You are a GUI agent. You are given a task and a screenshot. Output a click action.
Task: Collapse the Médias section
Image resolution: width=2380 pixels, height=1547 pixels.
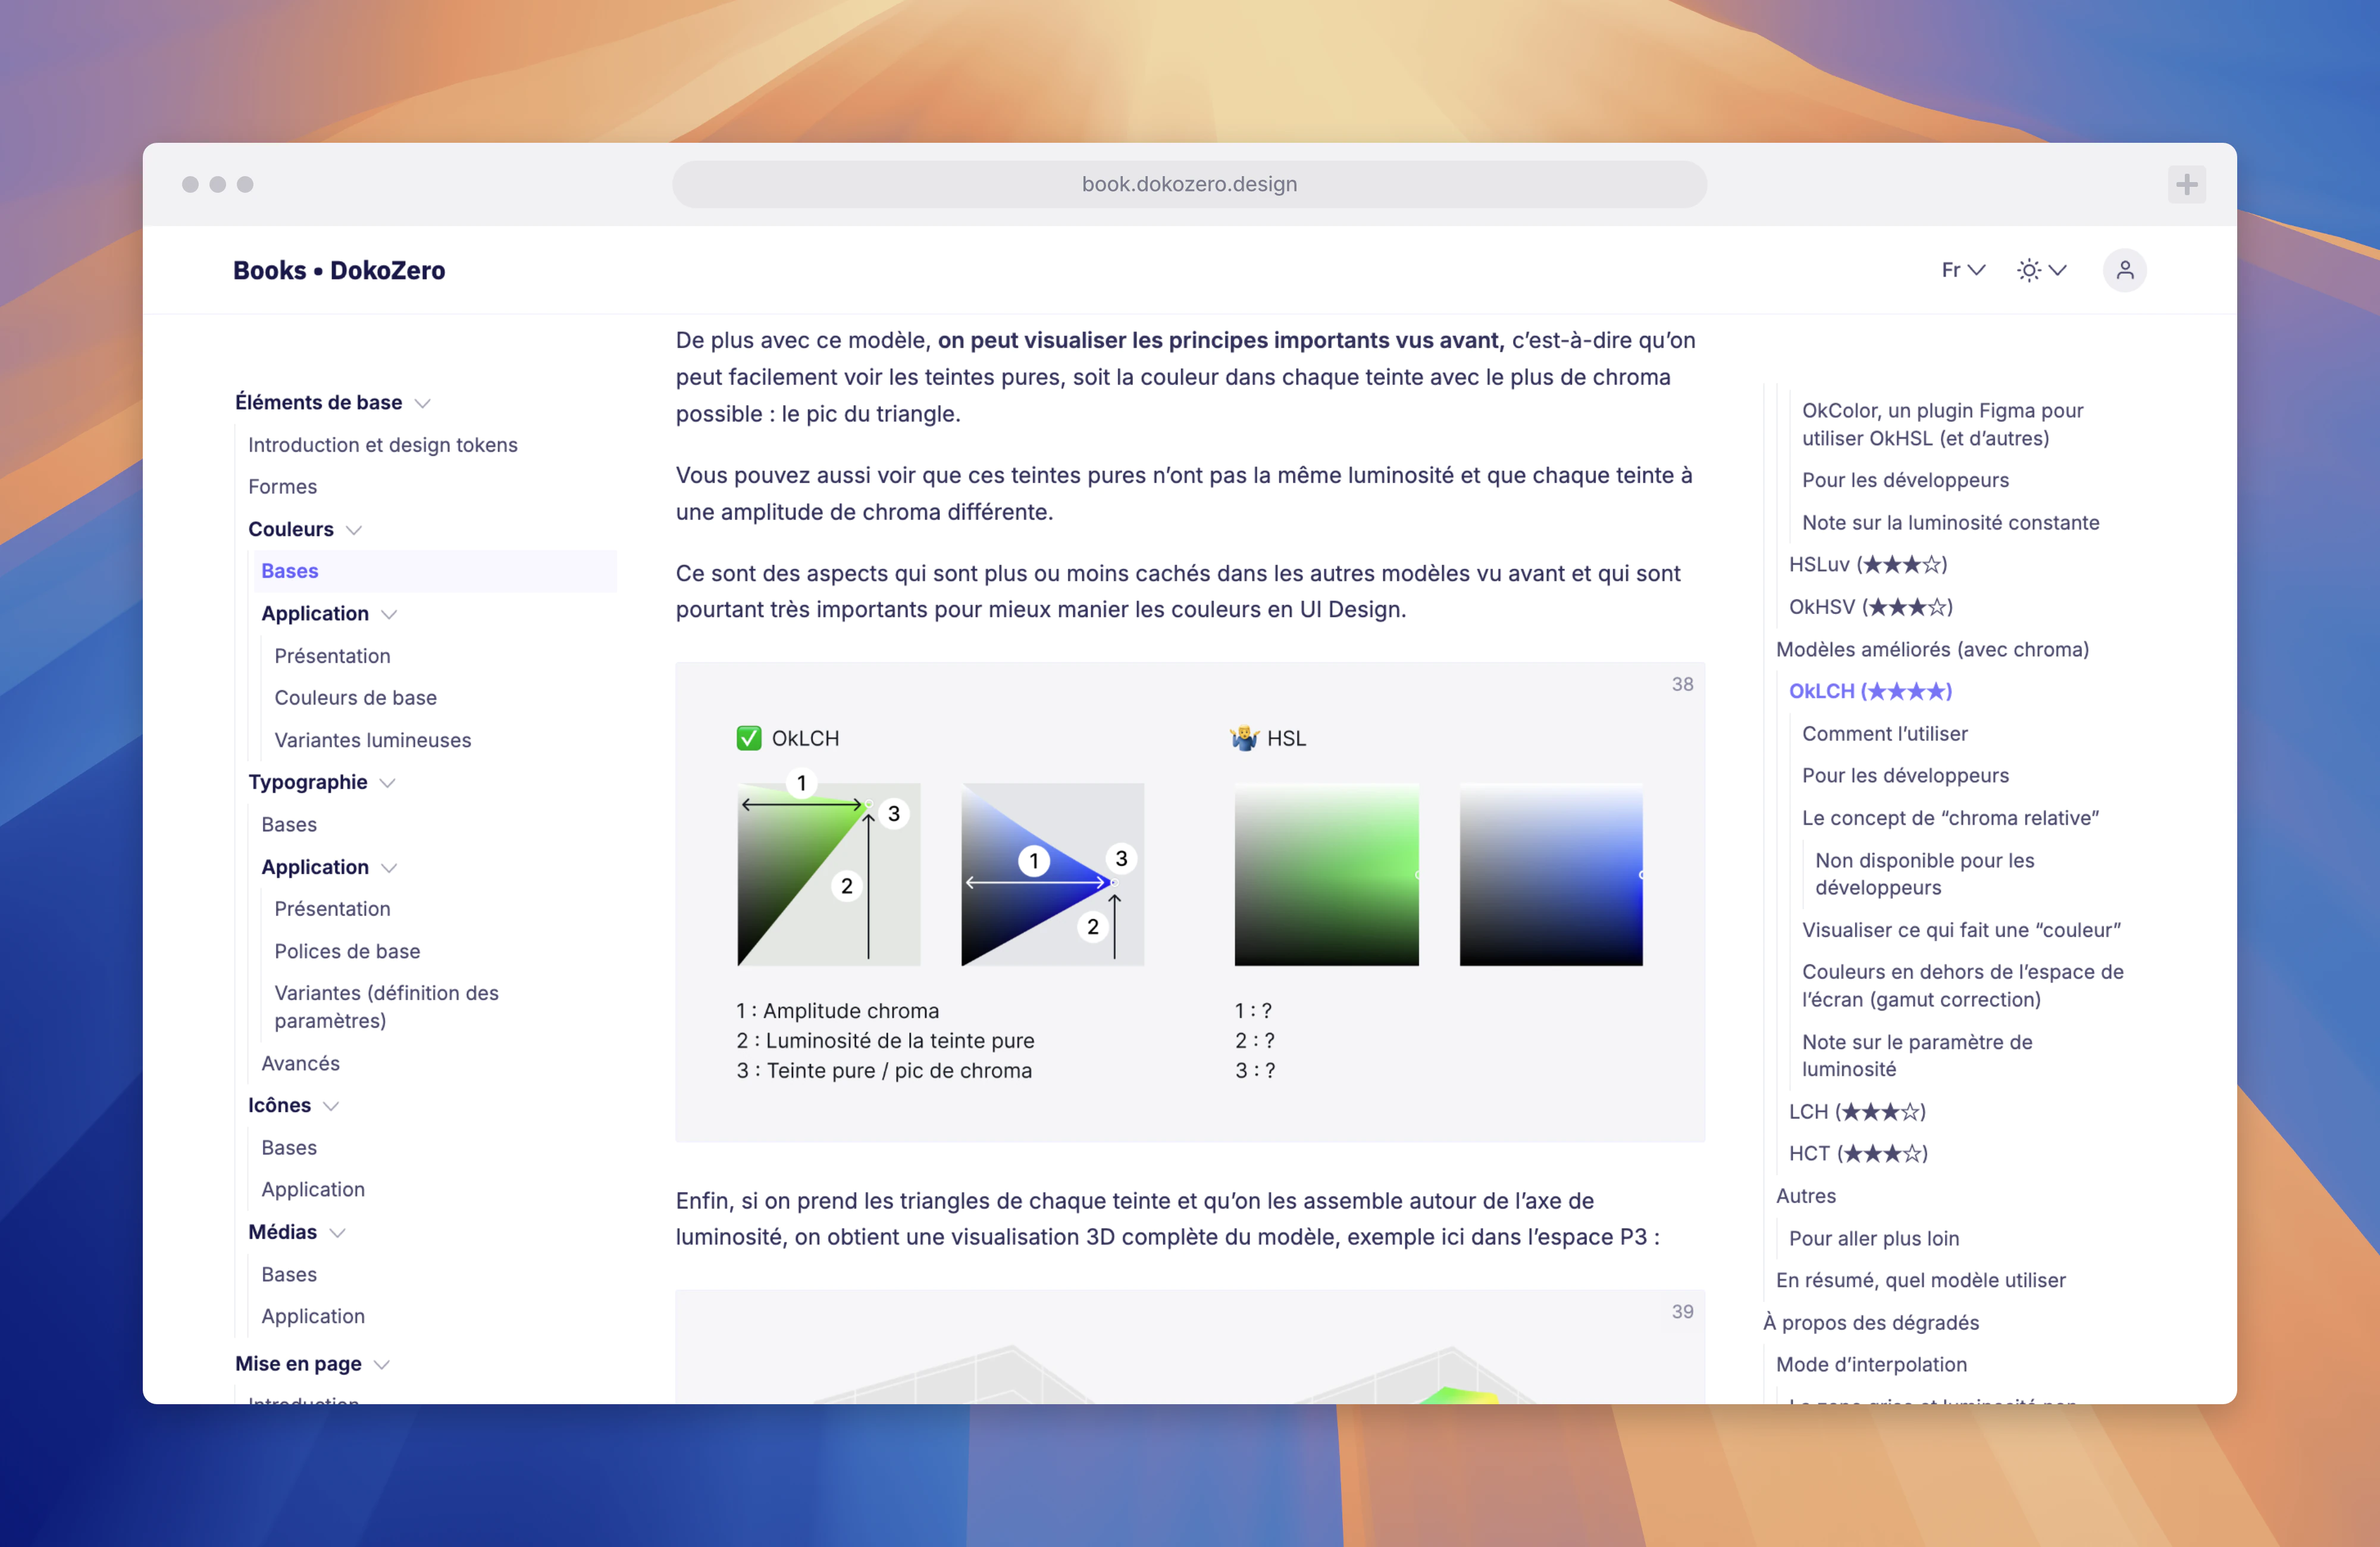(x=337, y=1233)
